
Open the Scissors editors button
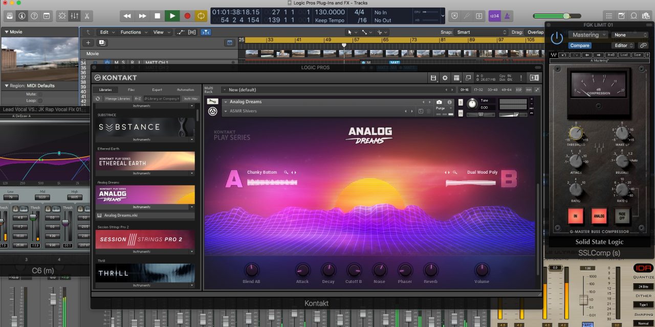pos(87,16)
